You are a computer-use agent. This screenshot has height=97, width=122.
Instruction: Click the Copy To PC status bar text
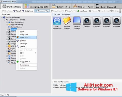point(5,95)
